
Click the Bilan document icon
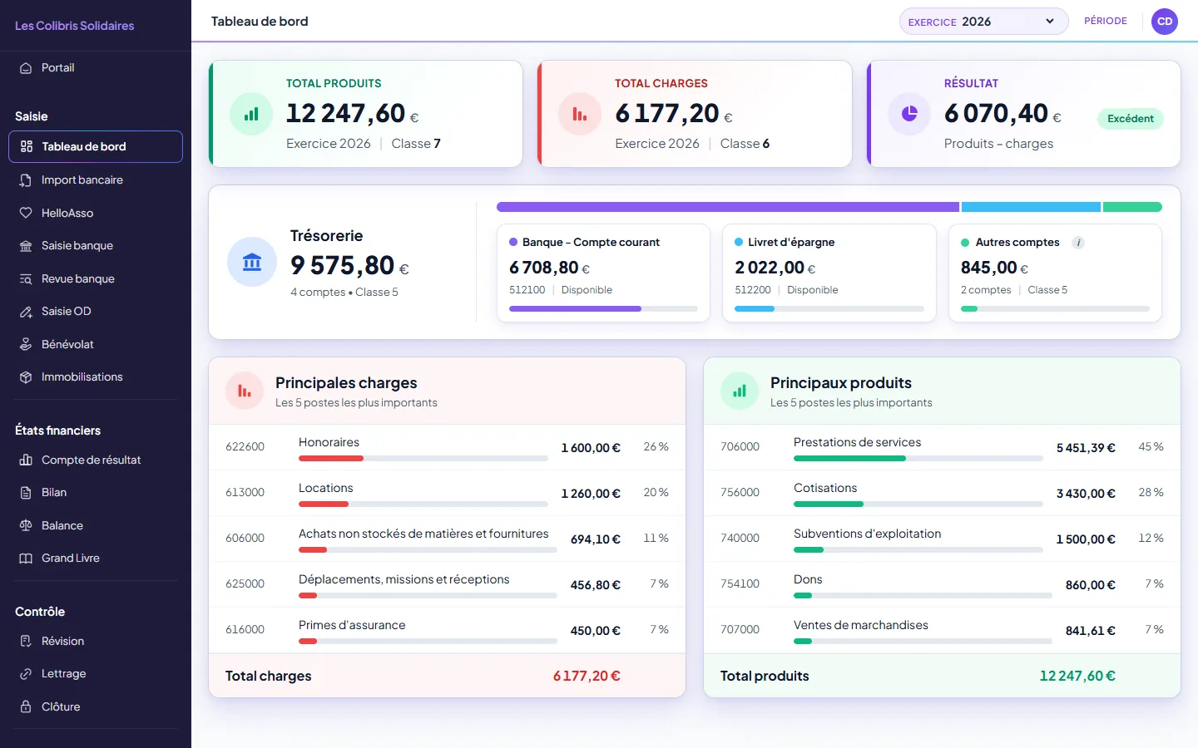(26, 493)
